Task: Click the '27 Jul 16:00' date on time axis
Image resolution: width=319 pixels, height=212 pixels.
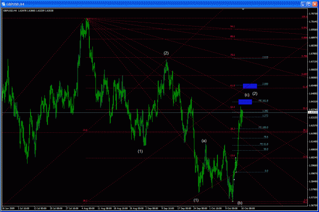Action: pyautogui.click(x=72, y=208)
